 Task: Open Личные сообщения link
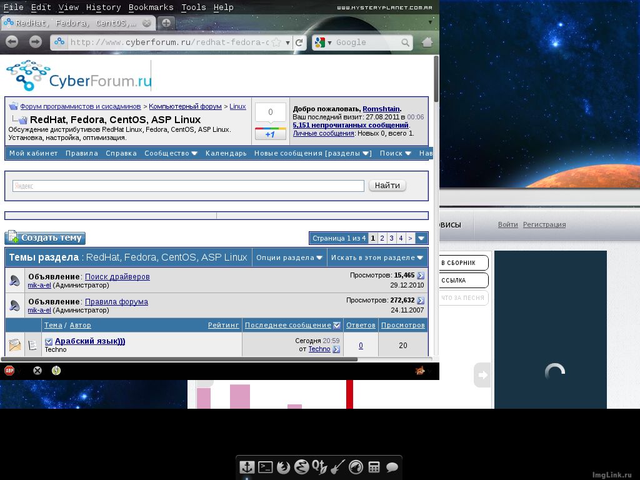[x=323, y=133]
